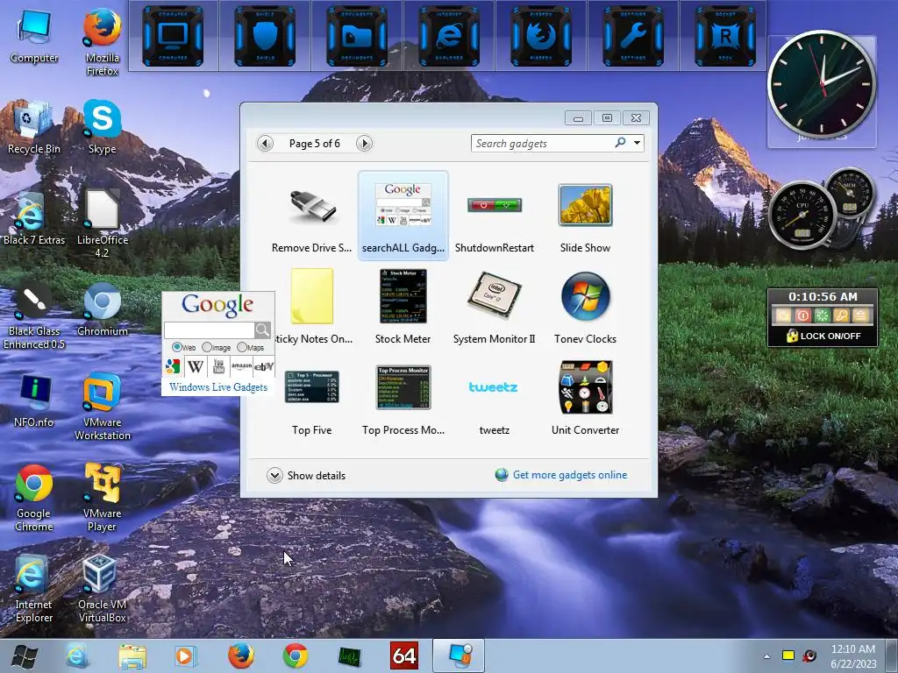Image resolution: width=898 pixels, height=673 pixels.
Task: Click the red power button in shutdown gadget
Action: point(803,315)
